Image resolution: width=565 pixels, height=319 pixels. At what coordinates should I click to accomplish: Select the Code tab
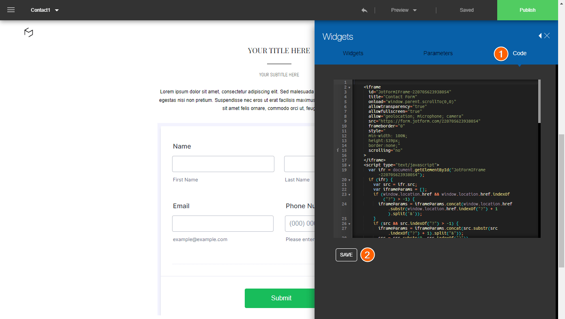click(520, 53)
